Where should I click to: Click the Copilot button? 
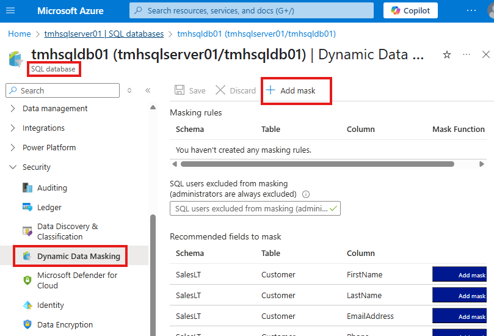410,10
